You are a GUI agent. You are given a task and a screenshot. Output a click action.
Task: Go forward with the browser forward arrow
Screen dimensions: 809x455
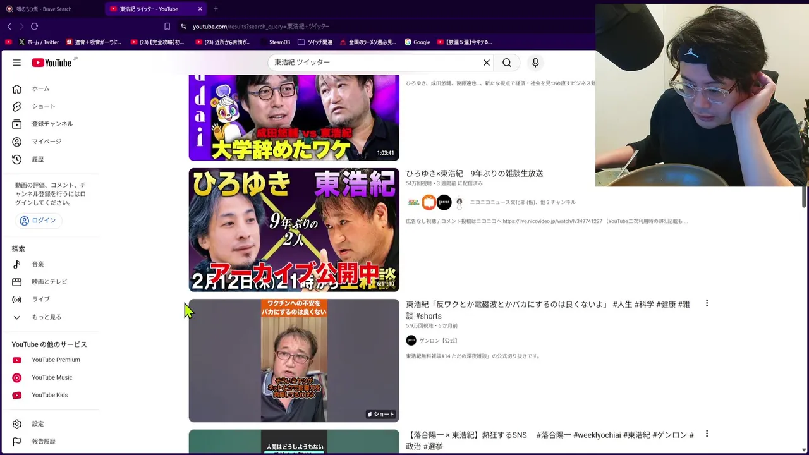21,27
